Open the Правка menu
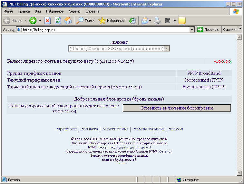Screen dimensions: 244x184 [x=24, y=11]
